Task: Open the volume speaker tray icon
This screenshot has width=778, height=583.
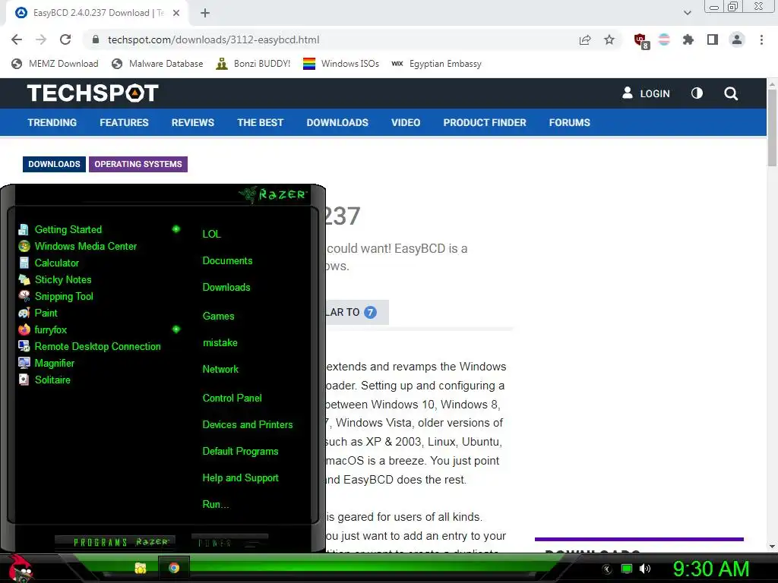Action: 645,569
